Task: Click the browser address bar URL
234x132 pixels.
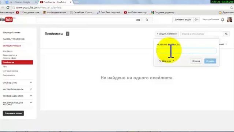Action: click(39, 7)
